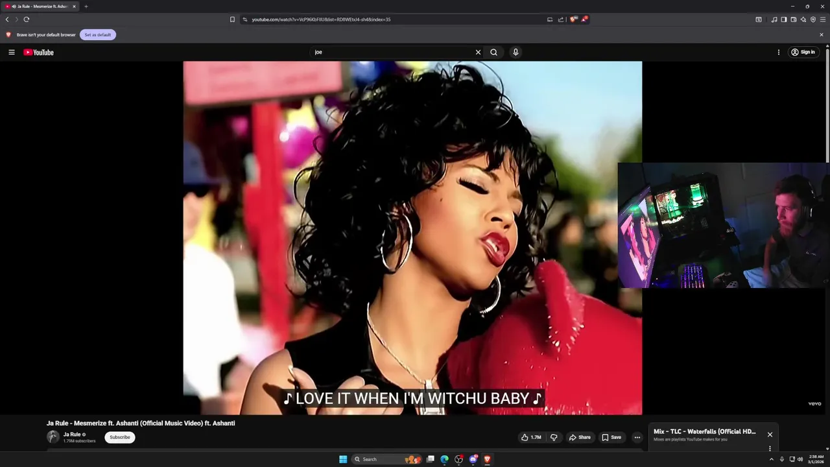Toggle the Brave sidebar panel

pyautogui.click(x=784, y=19)
